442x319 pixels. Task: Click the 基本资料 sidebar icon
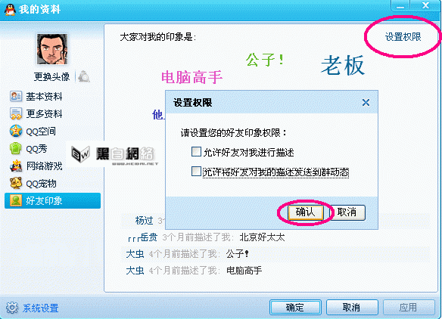pyautogui.click(x=15, y=97)
